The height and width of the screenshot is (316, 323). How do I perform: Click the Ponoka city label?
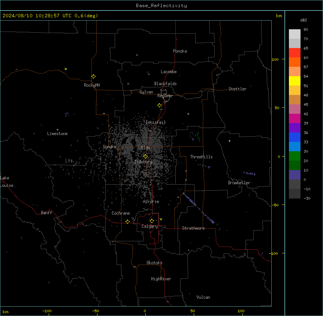pos(180,51)
